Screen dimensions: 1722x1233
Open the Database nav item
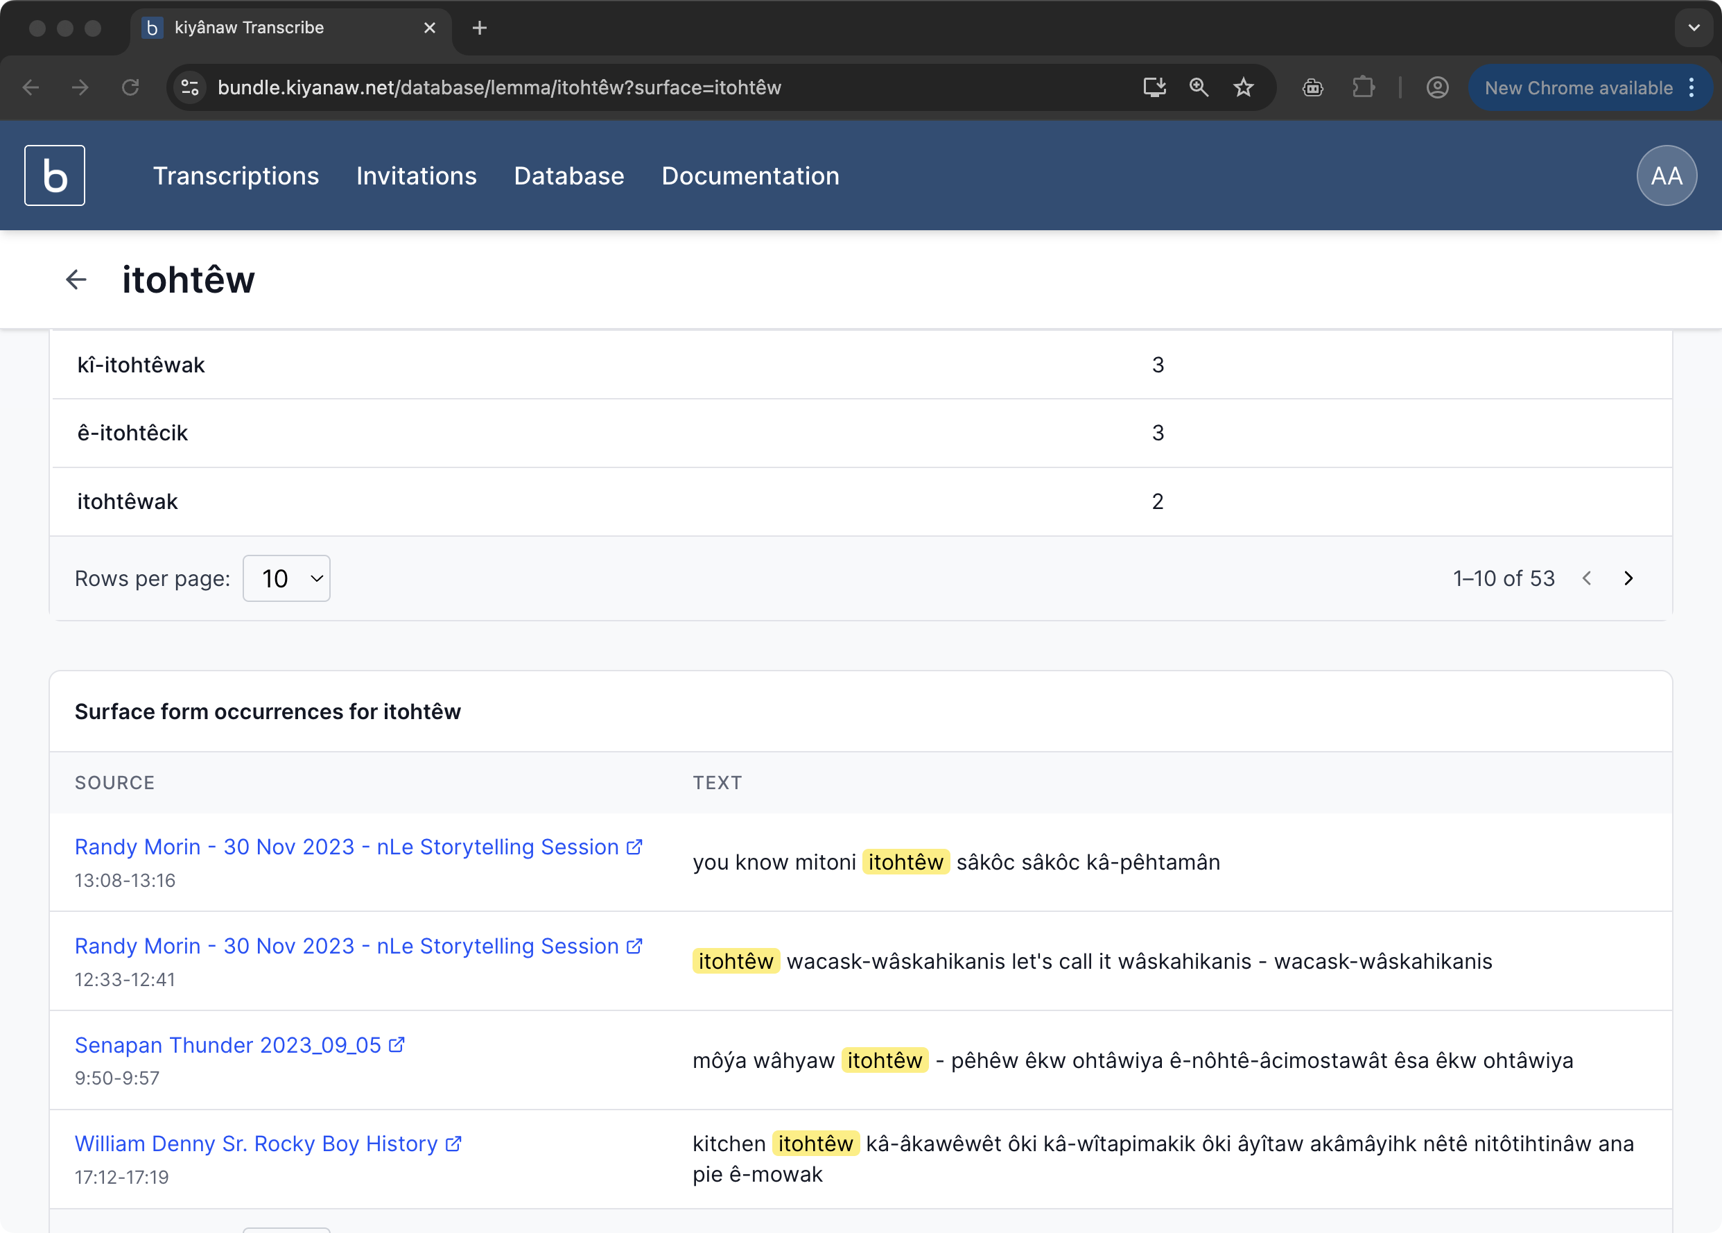coord(568,176)
